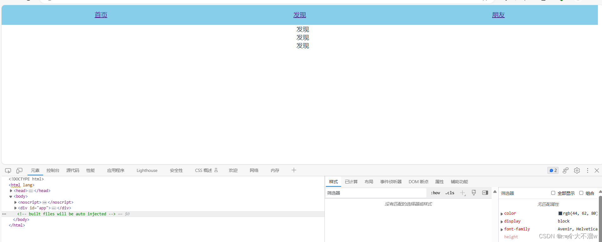Screen dimensions: 602x242
Task: Focus the styles 筛选器 filter field
Action: [x=376, y=193]
